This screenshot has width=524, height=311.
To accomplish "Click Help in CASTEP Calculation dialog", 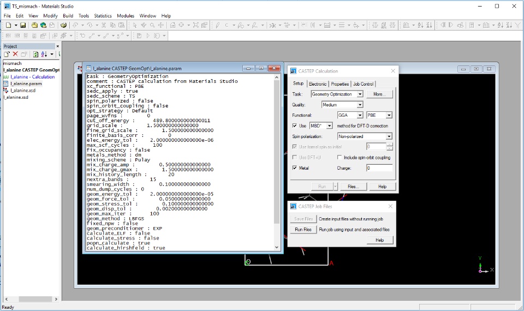I will [382, 187].
